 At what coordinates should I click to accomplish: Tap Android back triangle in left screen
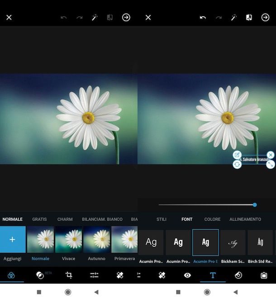click(96, 292)
